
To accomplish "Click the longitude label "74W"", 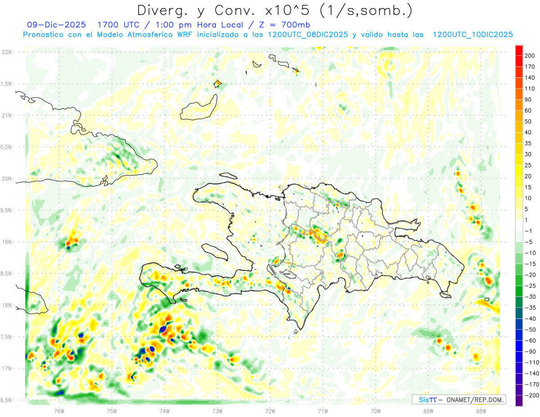I will (165, 411).
